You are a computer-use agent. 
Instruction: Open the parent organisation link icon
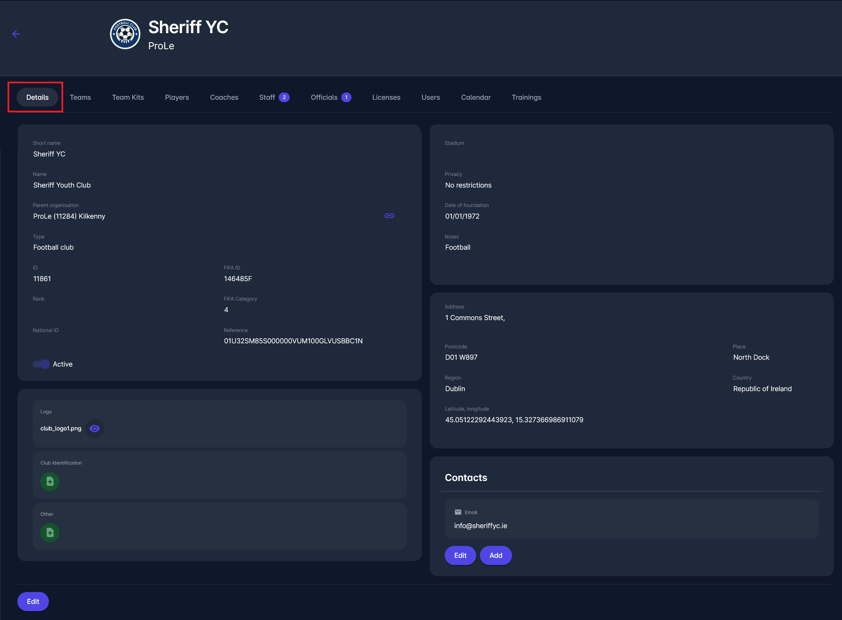389,216
